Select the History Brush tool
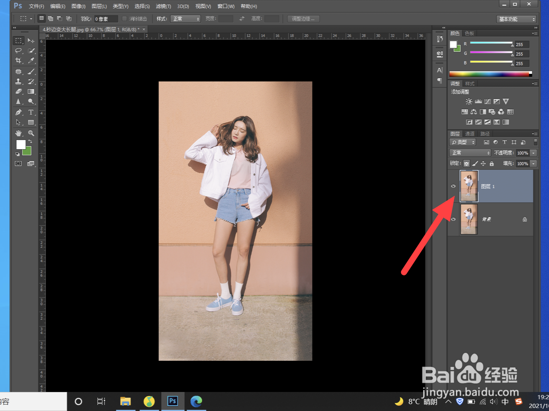Screen dimensions: 549x411 [31, 81]
